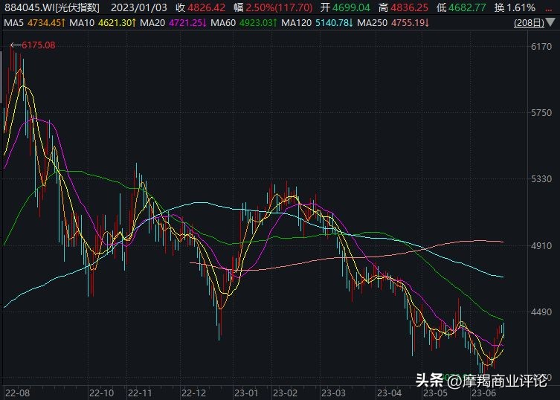This screenshot has height=400, width=560.
Task: Click the 22-11 date axis label
Action: [x=140, y=393]
